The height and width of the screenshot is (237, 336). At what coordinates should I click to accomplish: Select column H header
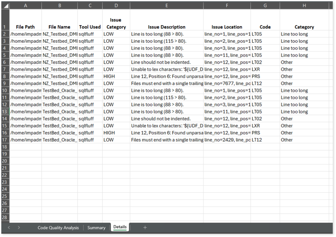coord(304,6)
